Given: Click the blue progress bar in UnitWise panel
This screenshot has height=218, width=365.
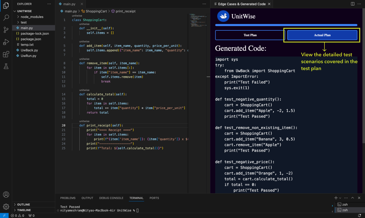Looking at the screenshot, I should click(286, 25).
